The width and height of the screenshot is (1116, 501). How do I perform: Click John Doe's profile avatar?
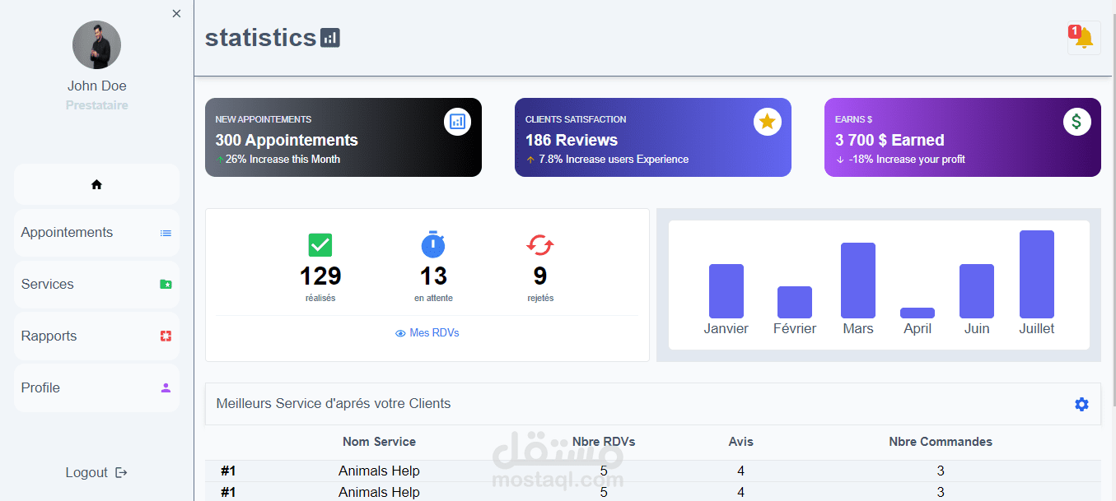(96, 44)
